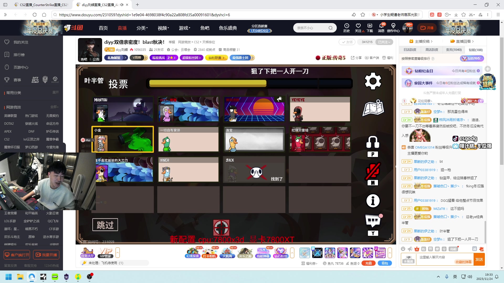Click the Windows Start button
The height and width of the screenshot is (283, 504).
pyautogui.click(x=8, y=277)
